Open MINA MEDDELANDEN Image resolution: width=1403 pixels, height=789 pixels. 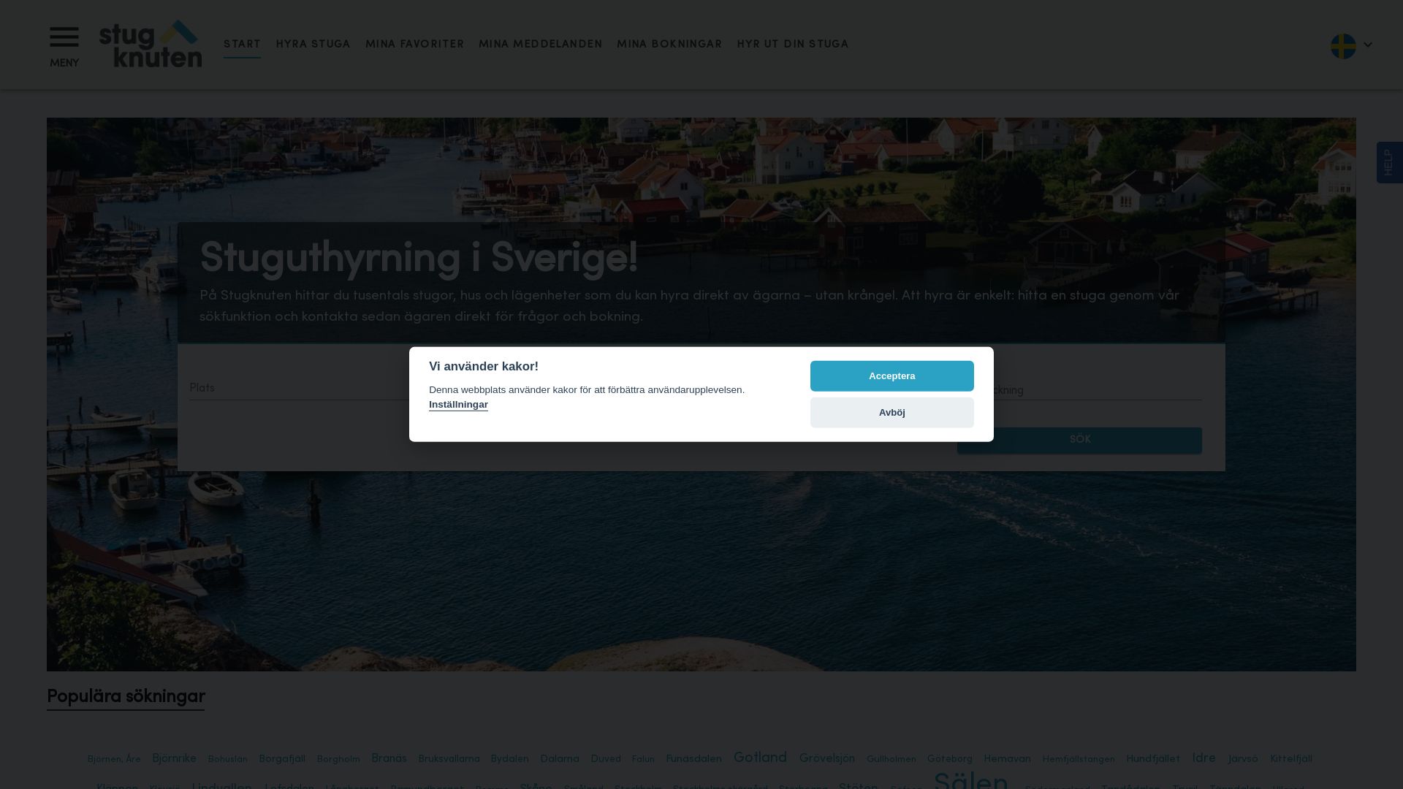[540, 45]
